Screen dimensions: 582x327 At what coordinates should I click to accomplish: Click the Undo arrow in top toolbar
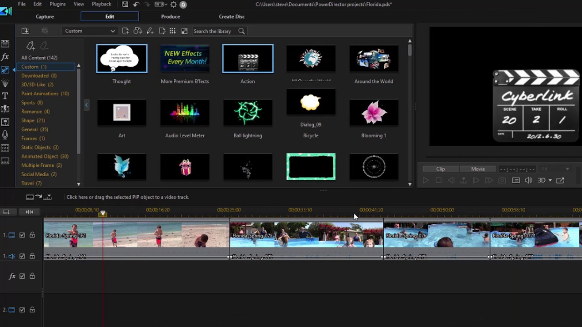point(136,5)
